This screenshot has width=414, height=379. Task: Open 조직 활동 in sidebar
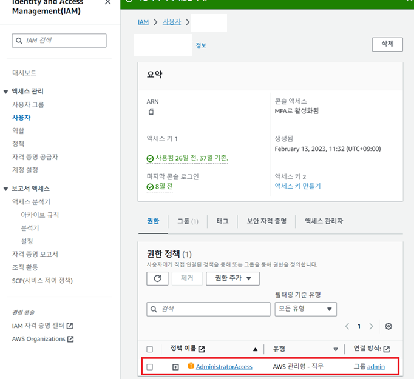click(x=25, y=267)
